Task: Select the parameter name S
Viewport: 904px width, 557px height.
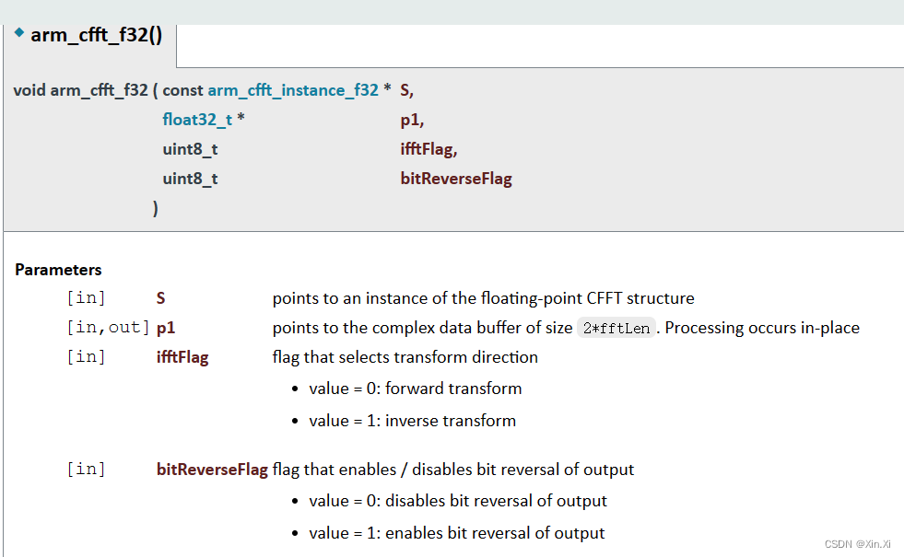Action: 160,297
